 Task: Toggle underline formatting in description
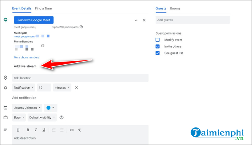[x=44, y=130]
